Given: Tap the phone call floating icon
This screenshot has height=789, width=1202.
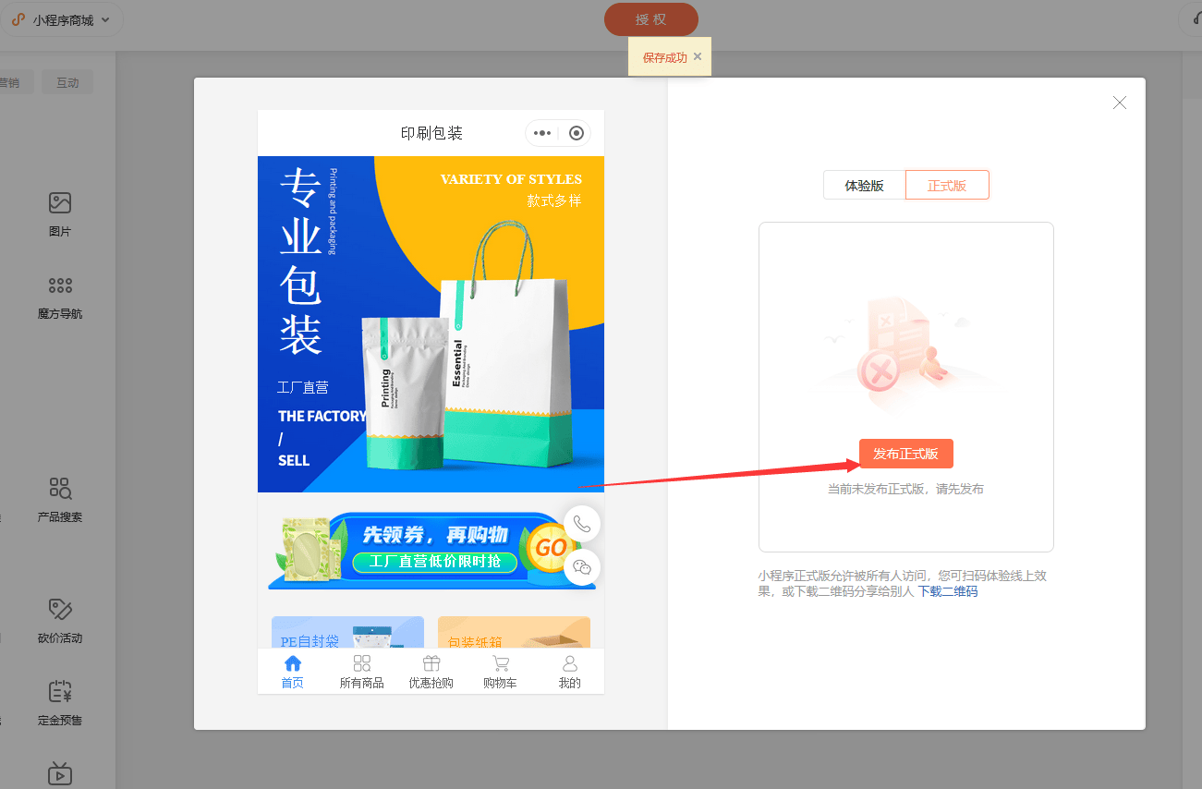Looking at the screenshot, I should tap(582, 524).
